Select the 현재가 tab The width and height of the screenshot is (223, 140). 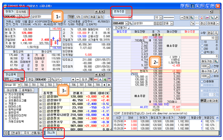tap(10, 11)
